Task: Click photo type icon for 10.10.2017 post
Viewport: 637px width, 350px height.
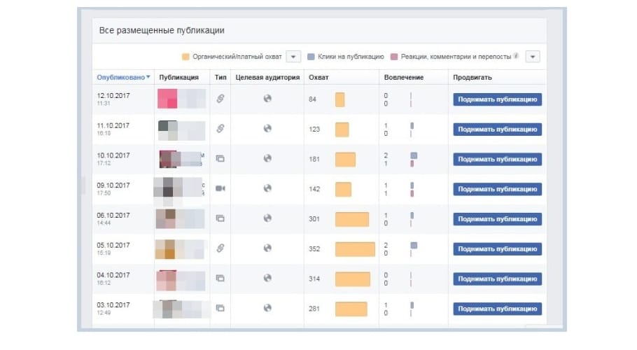Action: 220,159
